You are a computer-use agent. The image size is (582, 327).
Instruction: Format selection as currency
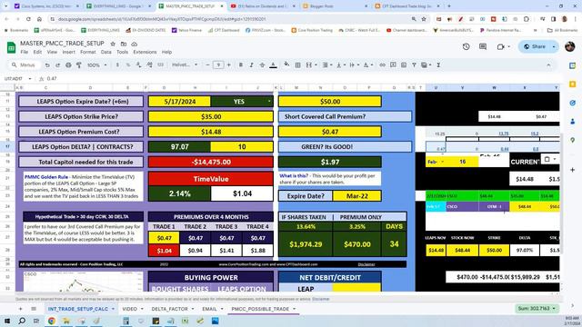tap(117, 64)
